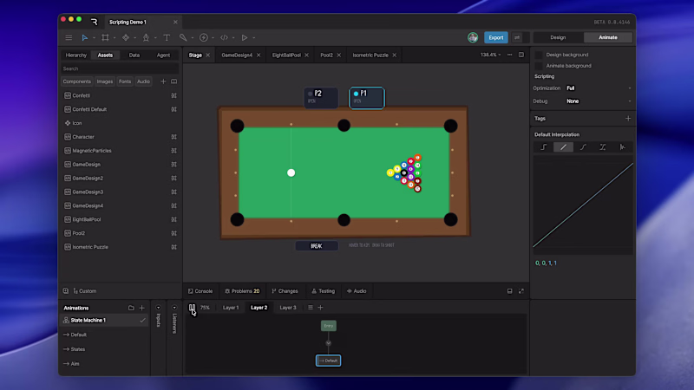Open the Problems 20 tab
694x390 pixels.
click(242, 291)
